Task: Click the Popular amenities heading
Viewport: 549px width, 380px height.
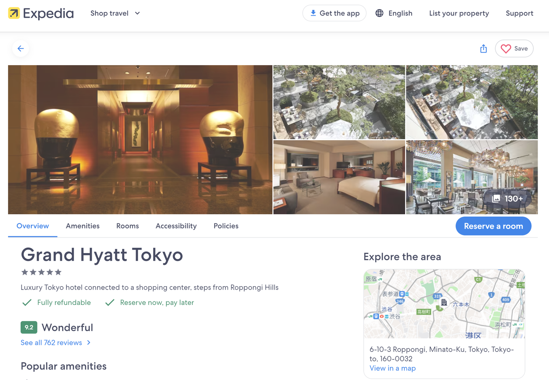Action: coord(64,366)
